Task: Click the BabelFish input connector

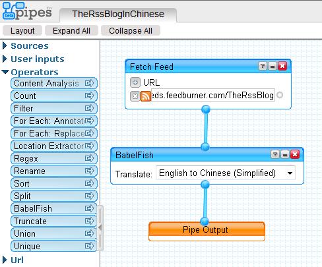Action: click(x=205, y=146)
